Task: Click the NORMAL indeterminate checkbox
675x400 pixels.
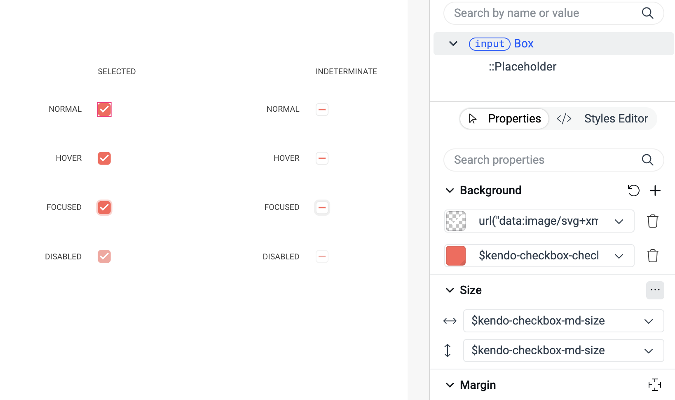Action: click(x=322, y=109)
